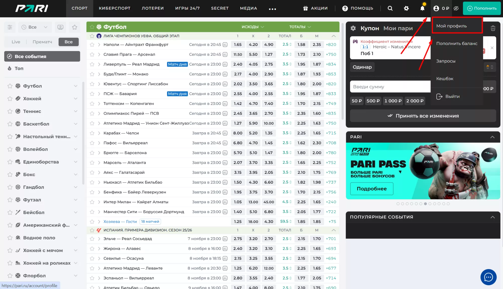503x289 pixels.
Task: Open site settings gear in header
Action: [406, 8]
